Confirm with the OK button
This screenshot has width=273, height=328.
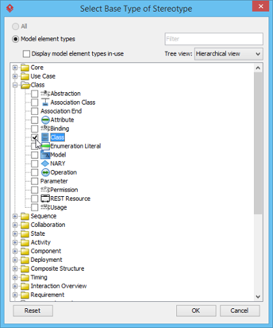196,311
